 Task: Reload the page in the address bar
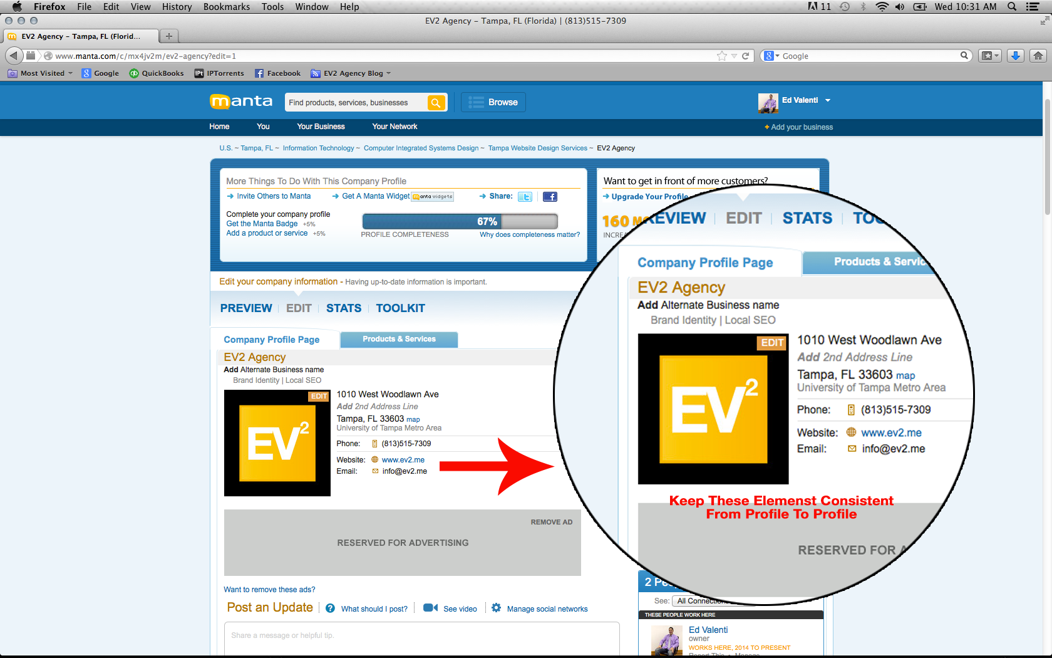click(746, 56)
